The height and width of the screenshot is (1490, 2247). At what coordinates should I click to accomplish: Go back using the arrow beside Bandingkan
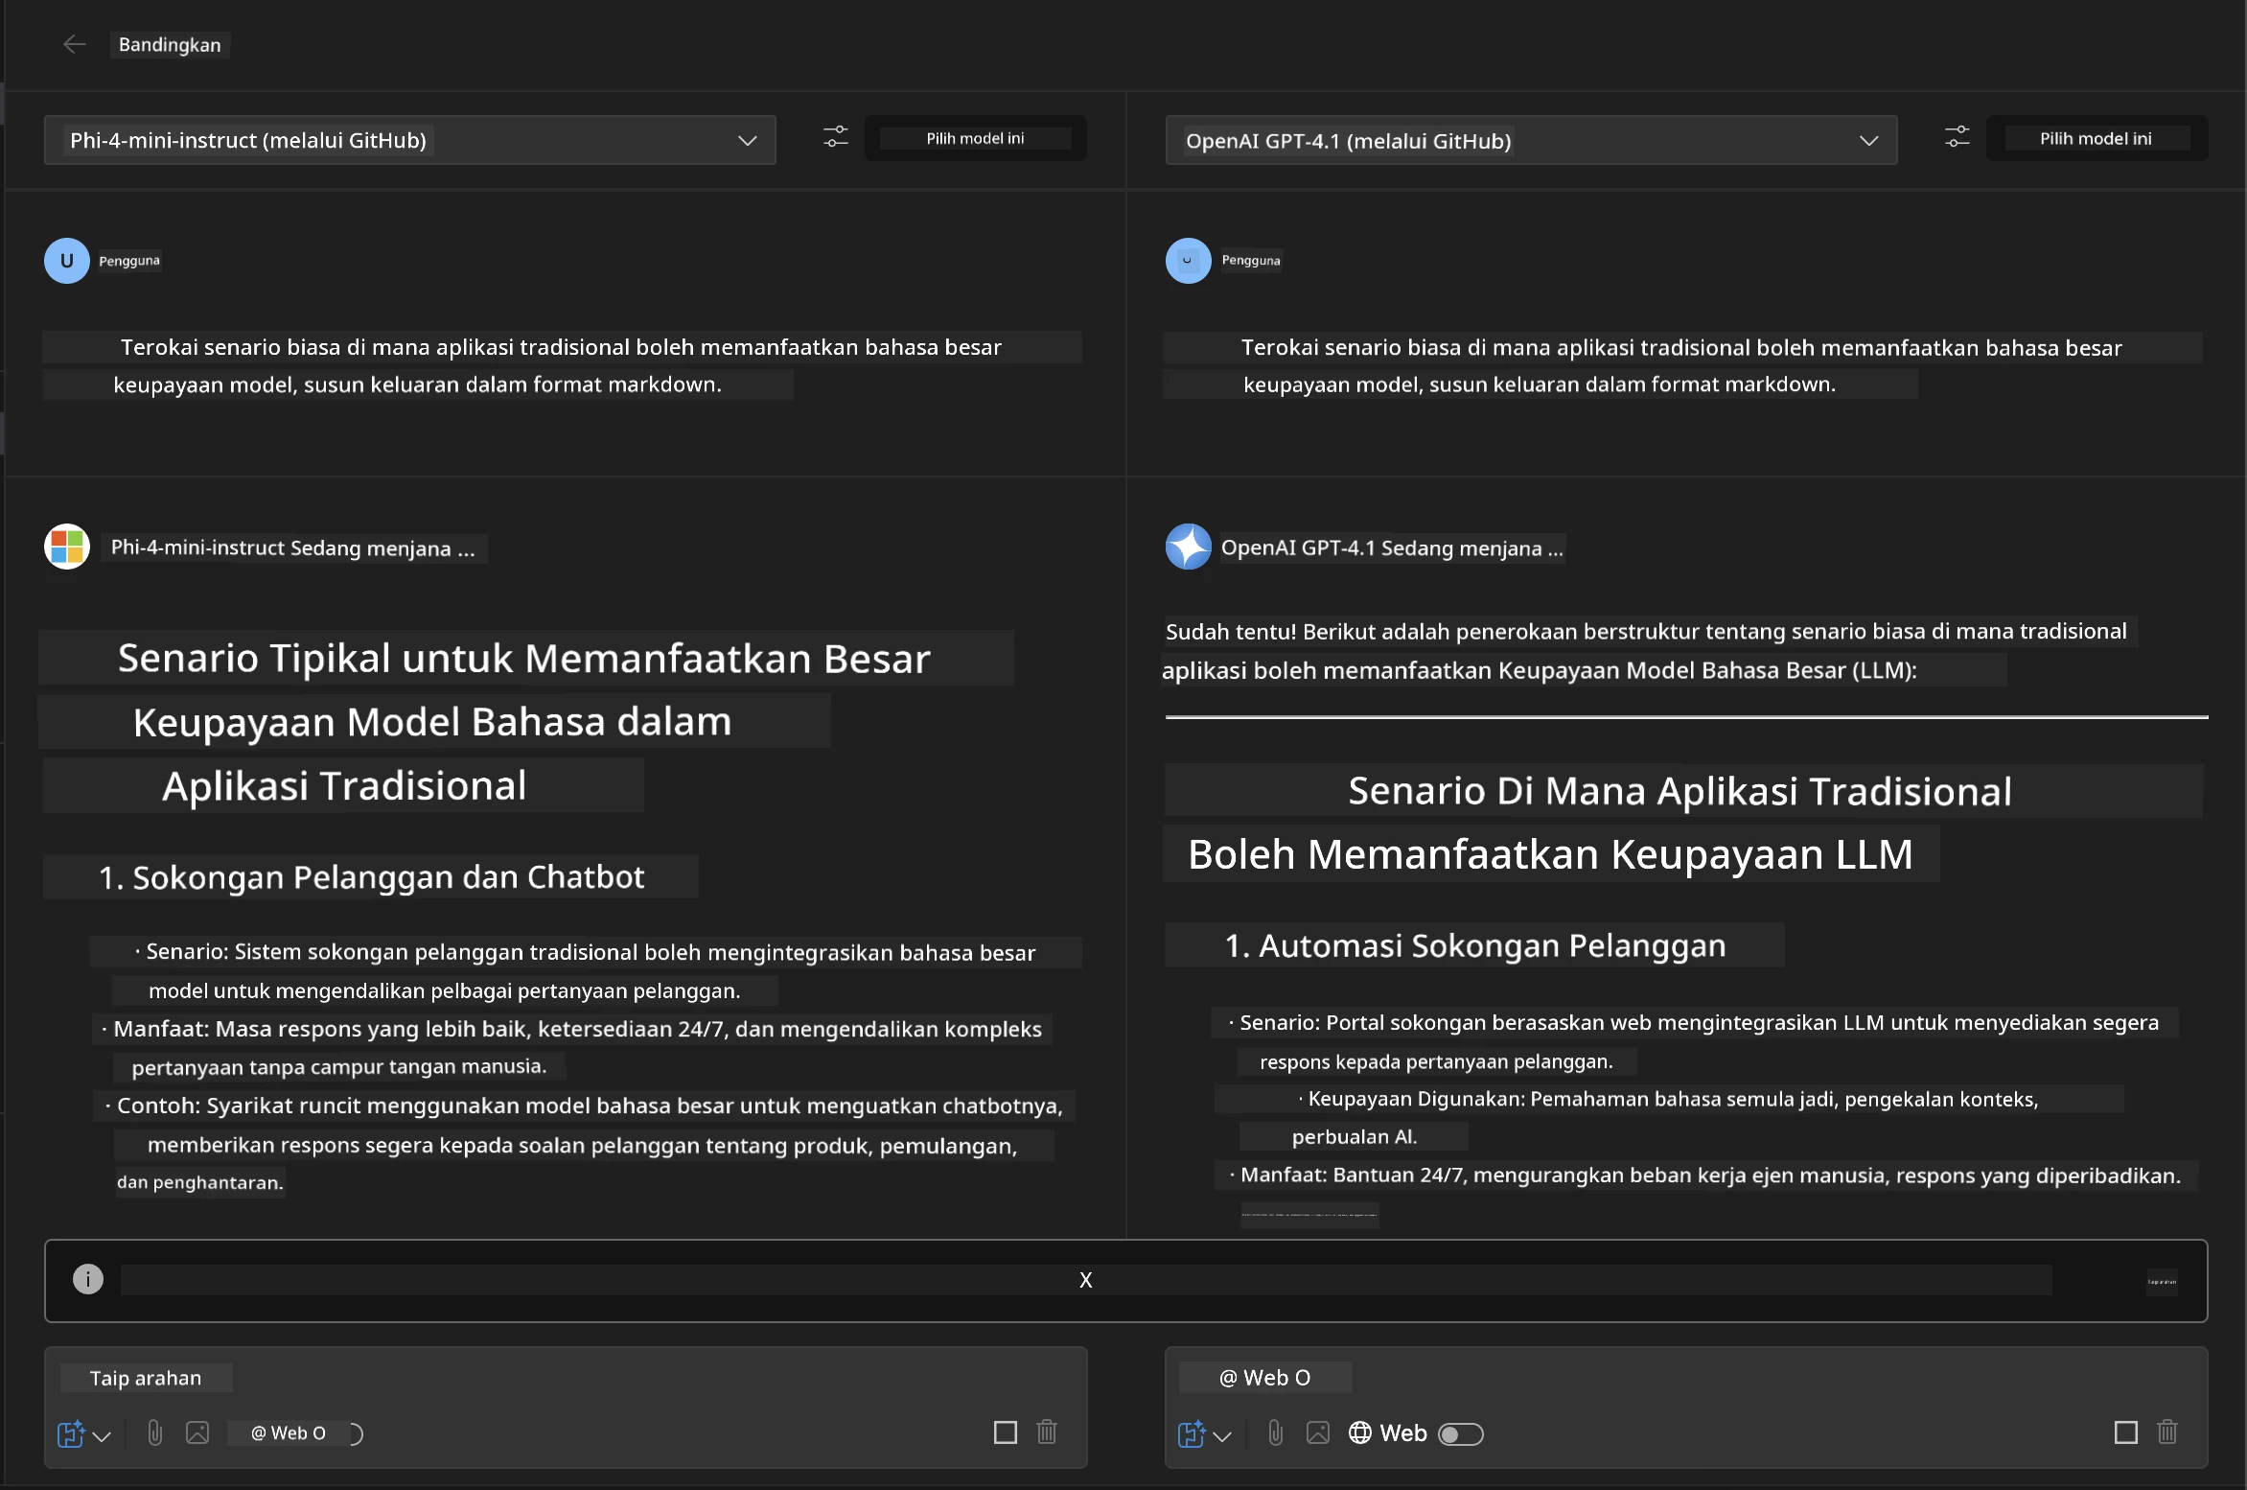pyautogui.click(x=74, y=44)
